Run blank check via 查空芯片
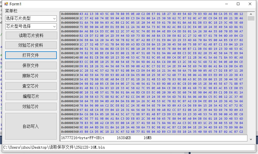 (31, 86)
